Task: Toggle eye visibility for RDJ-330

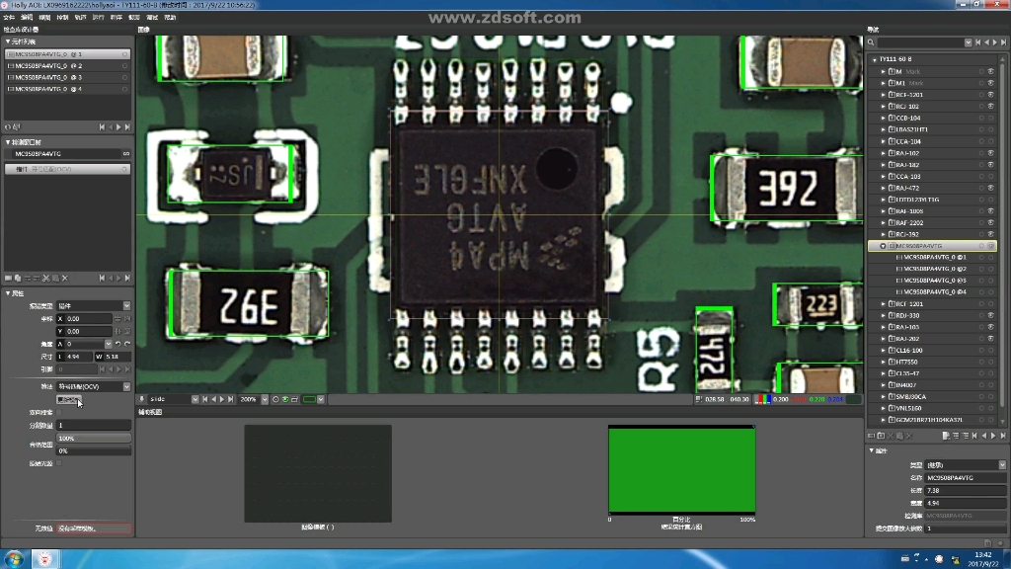Action: pos(991,315)
